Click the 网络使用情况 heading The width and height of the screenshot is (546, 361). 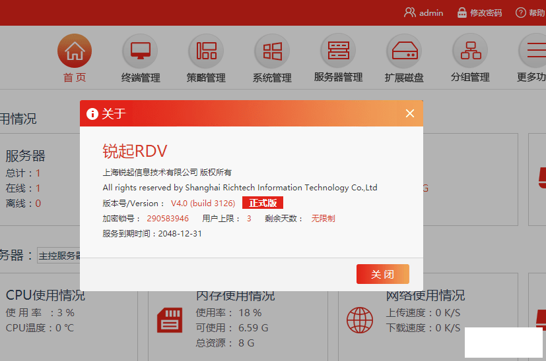coord(425,296)
